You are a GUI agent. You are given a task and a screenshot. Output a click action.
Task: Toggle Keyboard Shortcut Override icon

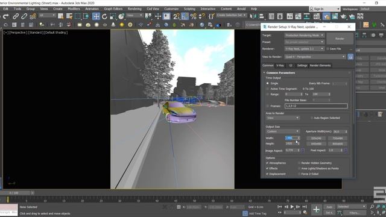166,16
